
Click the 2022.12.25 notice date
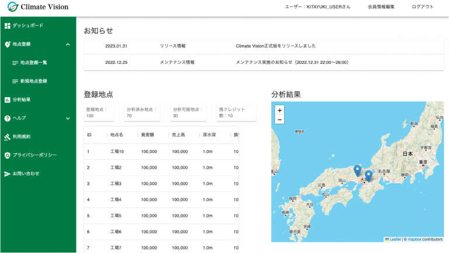click(x=116, y=62)
